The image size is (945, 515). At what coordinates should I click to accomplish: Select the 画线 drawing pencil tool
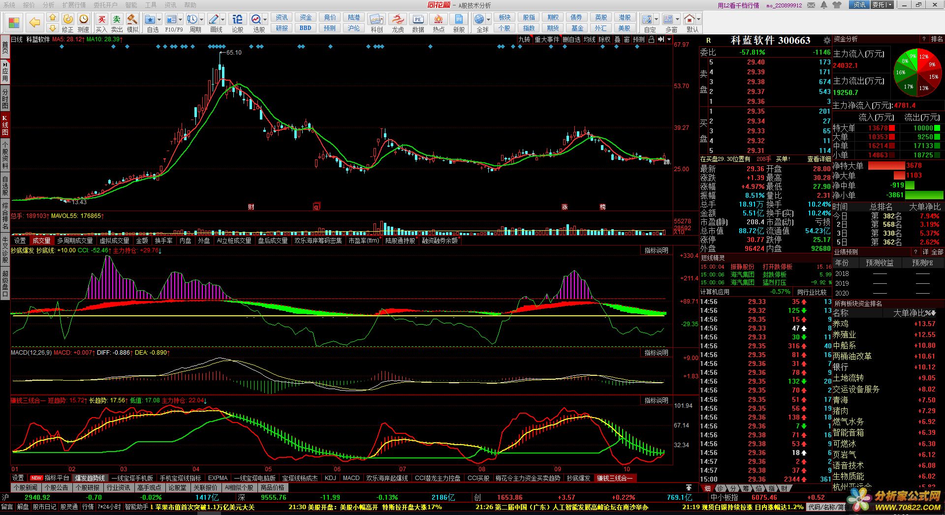pos(214,19)
